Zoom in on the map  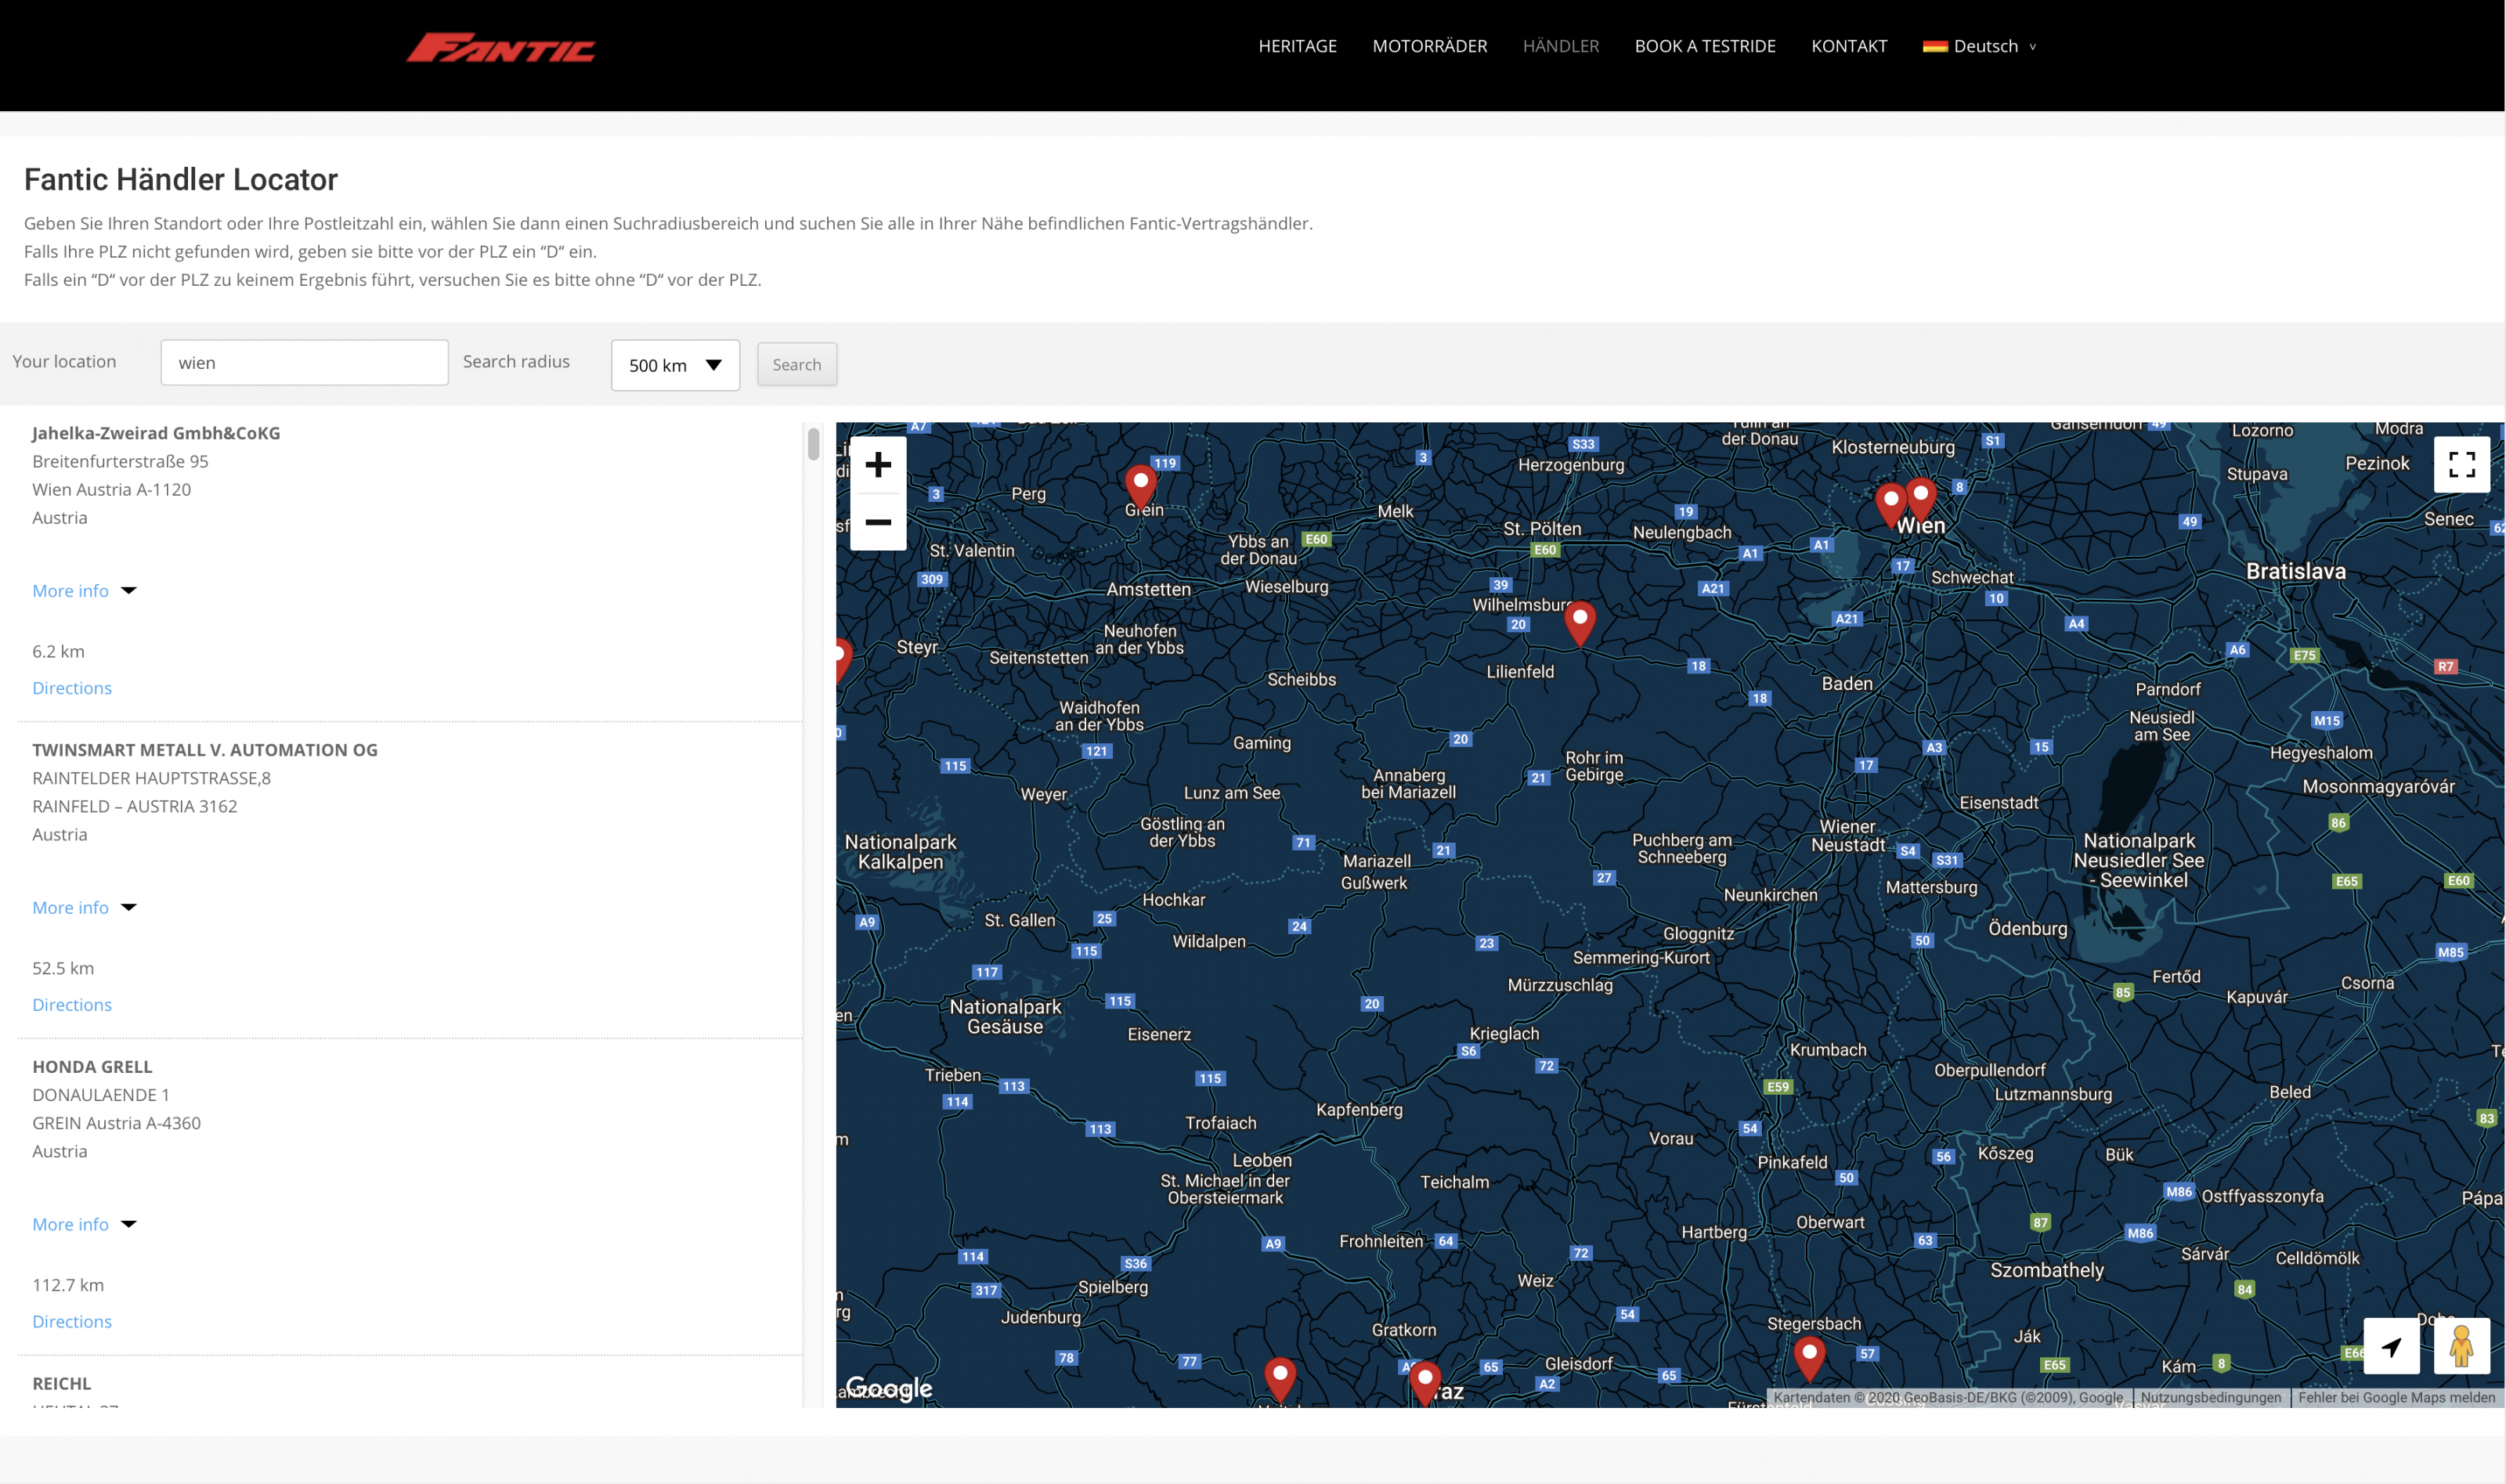point(878,465)
